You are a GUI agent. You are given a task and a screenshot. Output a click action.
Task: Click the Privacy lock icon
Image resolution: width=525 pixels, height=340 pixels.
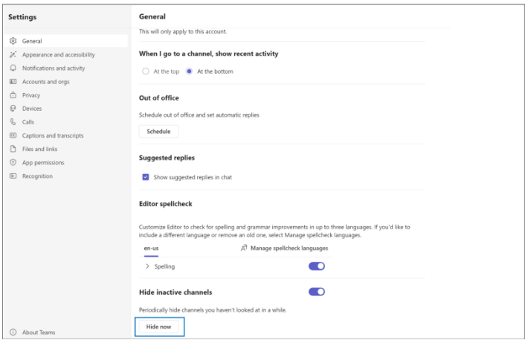click(x=13, y=95)
